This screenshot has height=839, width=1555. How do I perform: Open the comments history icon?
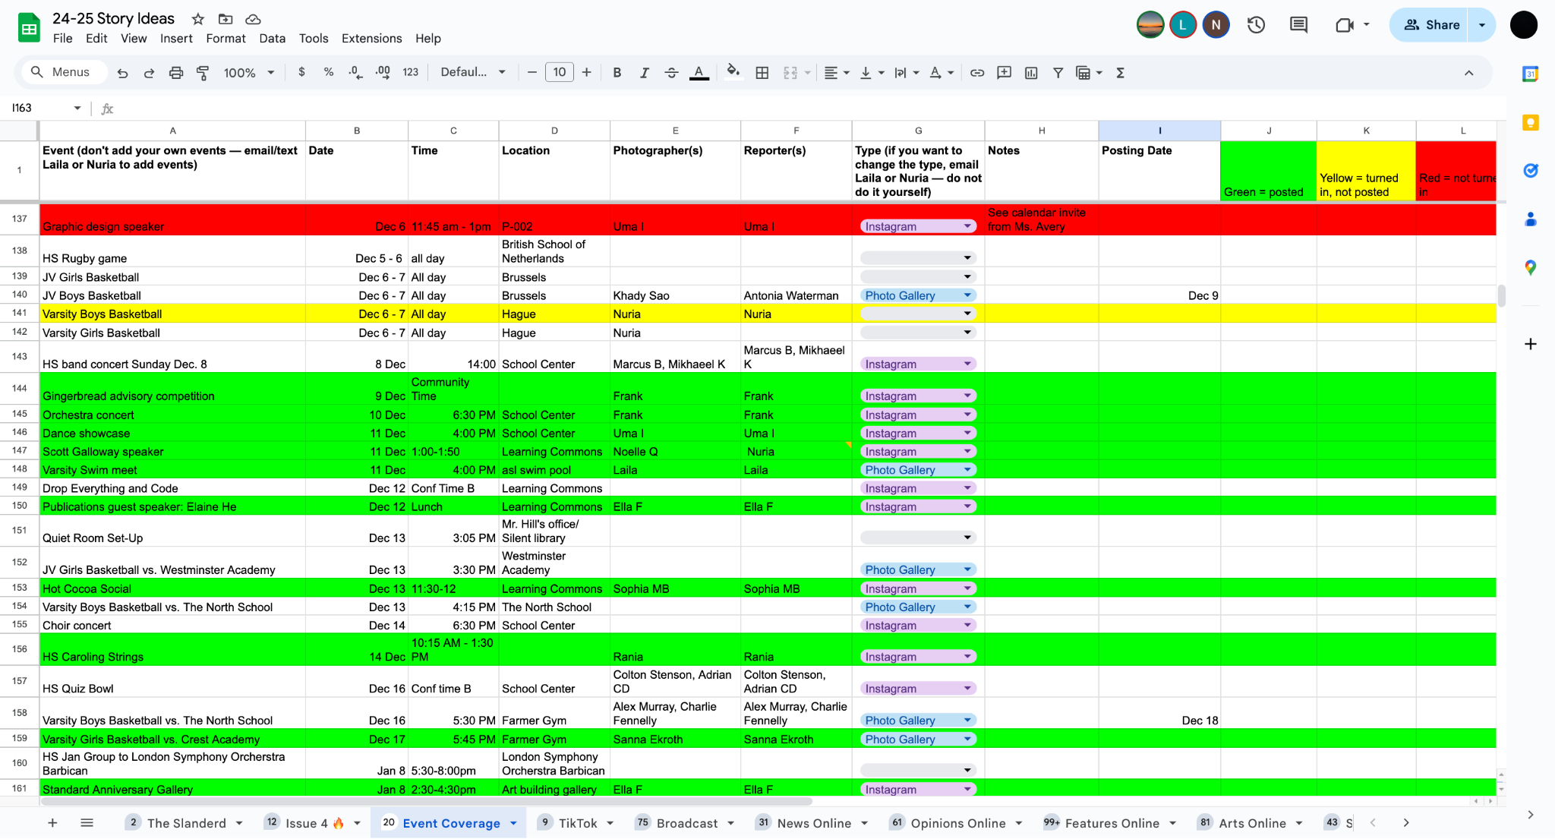pos(1298,25)
